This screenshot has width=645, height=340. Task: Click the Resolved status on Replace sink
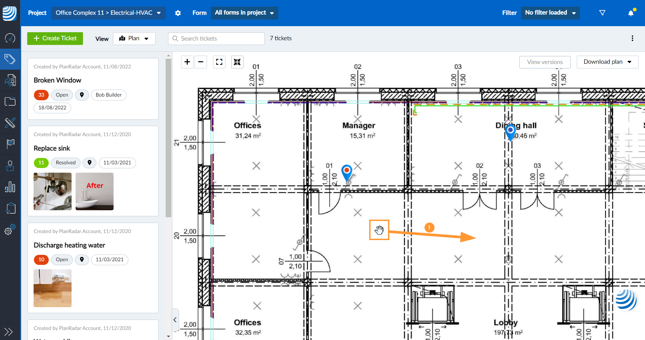66,163
